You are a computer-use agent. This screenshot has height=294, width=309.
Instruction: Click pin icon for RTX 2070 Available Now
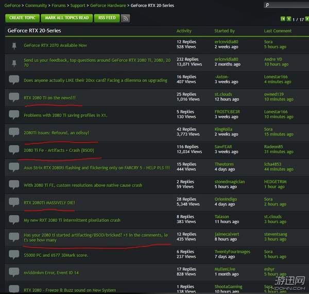(14, 45)
